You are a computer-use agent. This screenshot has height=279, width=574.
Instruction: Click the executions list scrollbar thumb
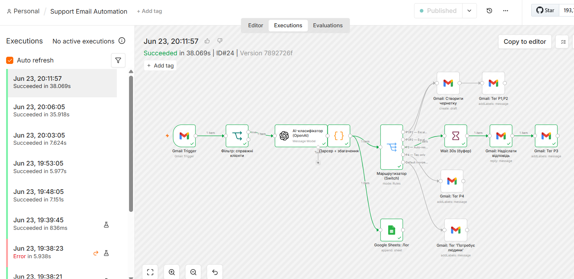coord(131,144)
